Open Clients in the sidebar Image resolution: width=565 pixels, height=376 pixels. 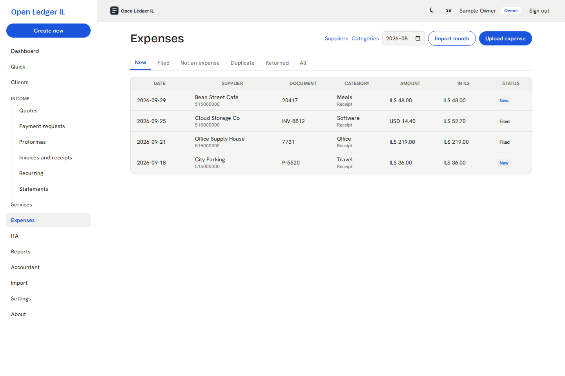coord(48,82)
